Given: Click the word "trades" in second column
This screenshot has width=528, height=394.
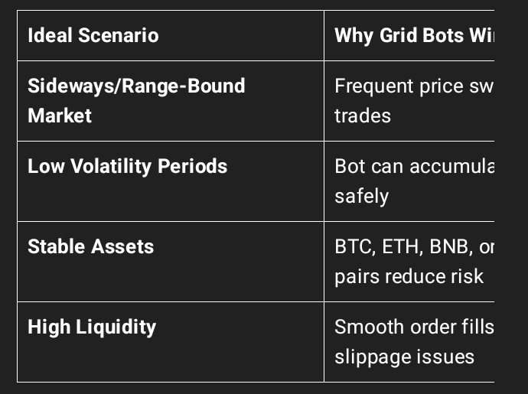Looking at the screenshot, I should (x=363, y=116).
